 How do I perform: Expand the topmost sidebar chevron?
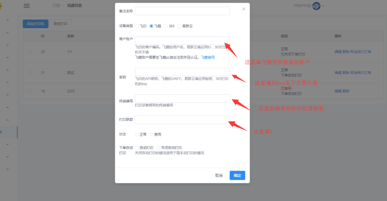pos(8,20)
